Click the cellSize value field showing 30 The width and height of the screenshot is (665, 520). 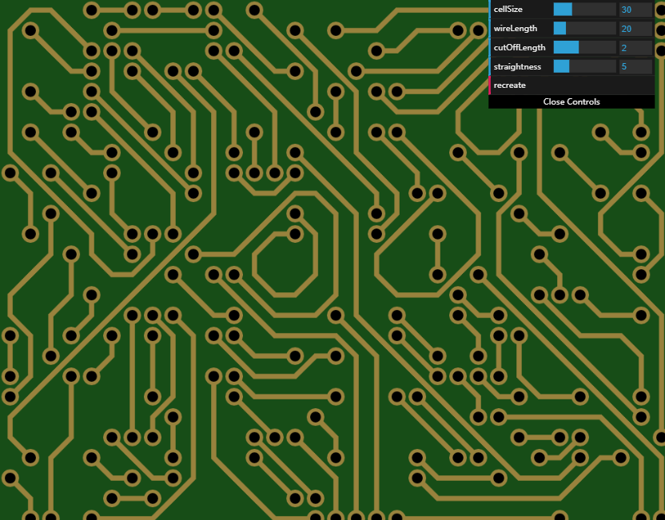click(x=635, y=10)
